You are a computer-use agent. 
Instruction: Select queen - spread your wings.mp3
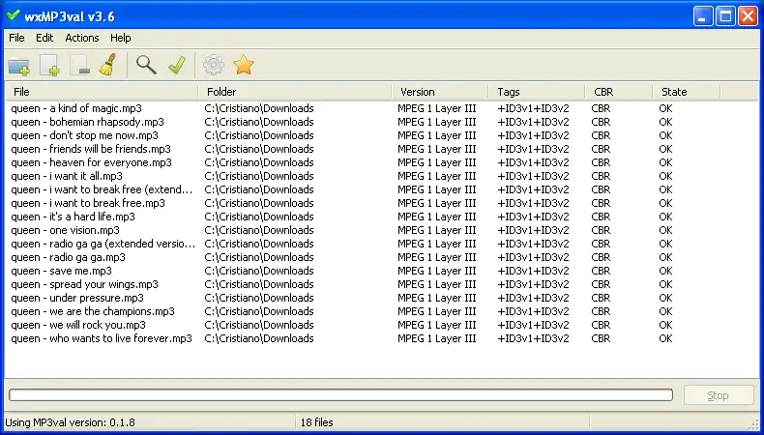coord(85,284)
